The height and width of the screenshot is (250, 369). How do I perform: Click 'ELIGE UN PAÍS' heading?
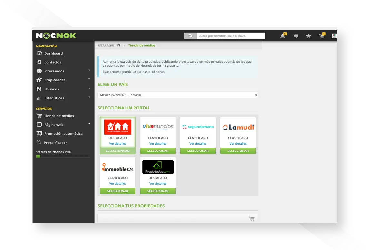pyautogui.click(x=113, y=84)
